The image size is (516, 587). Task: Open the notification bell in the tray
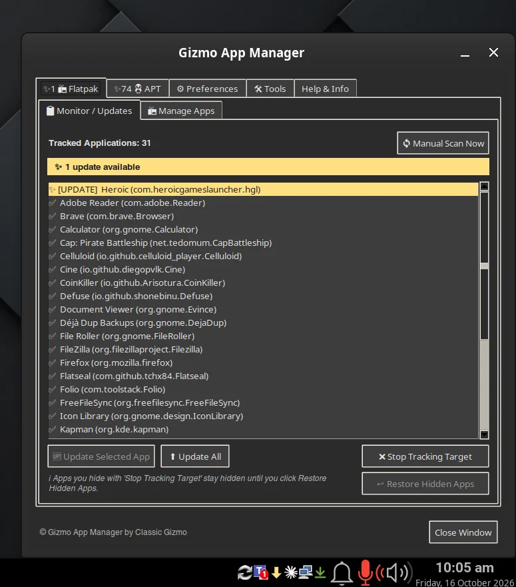click(342, 573)
